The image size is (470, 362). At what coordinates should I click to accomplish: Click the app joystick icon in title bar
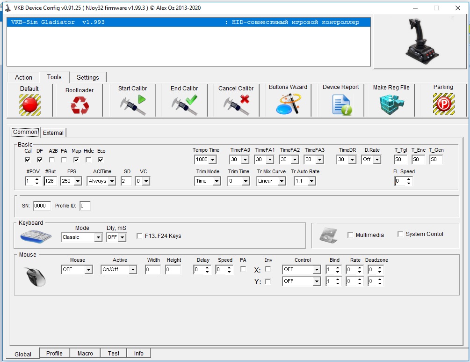click(8, 8)
